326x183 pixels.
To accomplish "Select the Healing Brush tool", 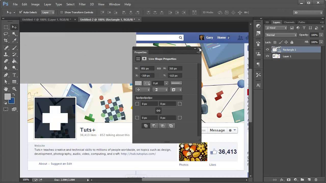I will tap(6, 48).
